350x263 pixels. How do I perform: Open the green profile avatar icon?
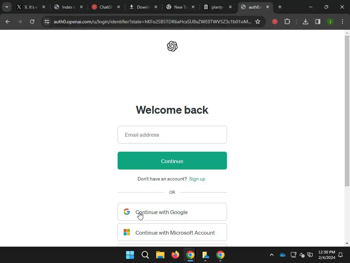coord(330,22)
